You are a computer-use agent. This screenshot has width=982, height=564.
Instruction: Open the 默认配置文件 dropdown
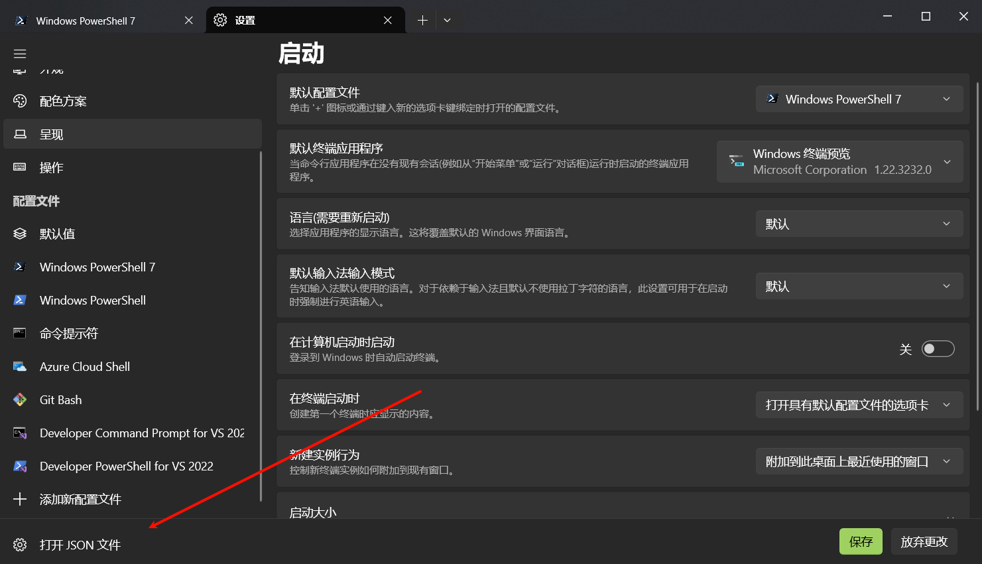click(859, 98)
